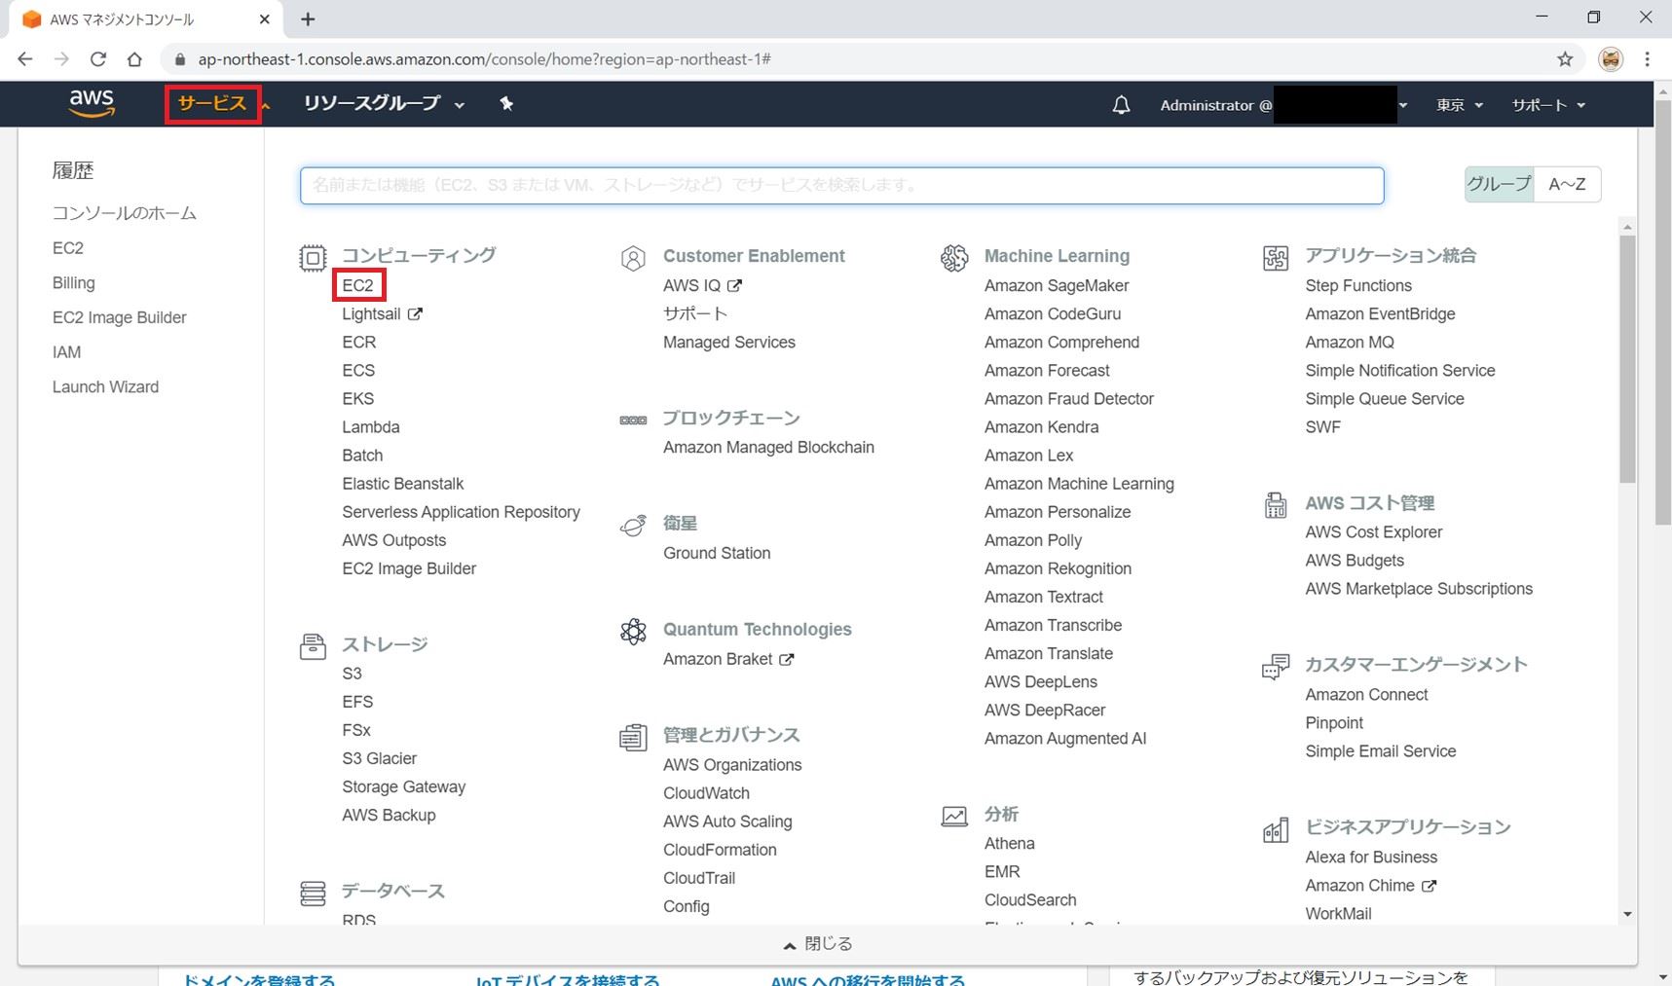This screenshot has height=986, width=1672.
Task: Open Amazon SageMaker service
Action: click(x=1056, y=286)
